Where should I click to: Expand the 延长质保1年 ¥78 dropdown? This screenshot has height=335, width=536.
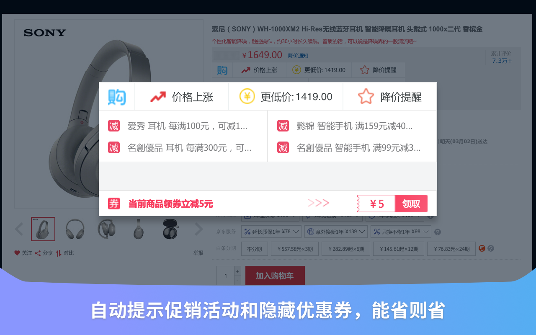[271, 232]
